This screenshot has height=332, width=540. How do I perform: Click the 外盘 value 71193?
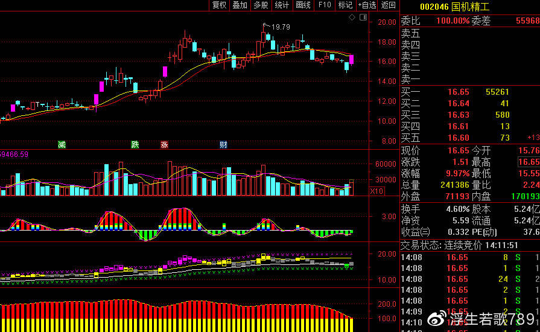(x=459, y=196)
